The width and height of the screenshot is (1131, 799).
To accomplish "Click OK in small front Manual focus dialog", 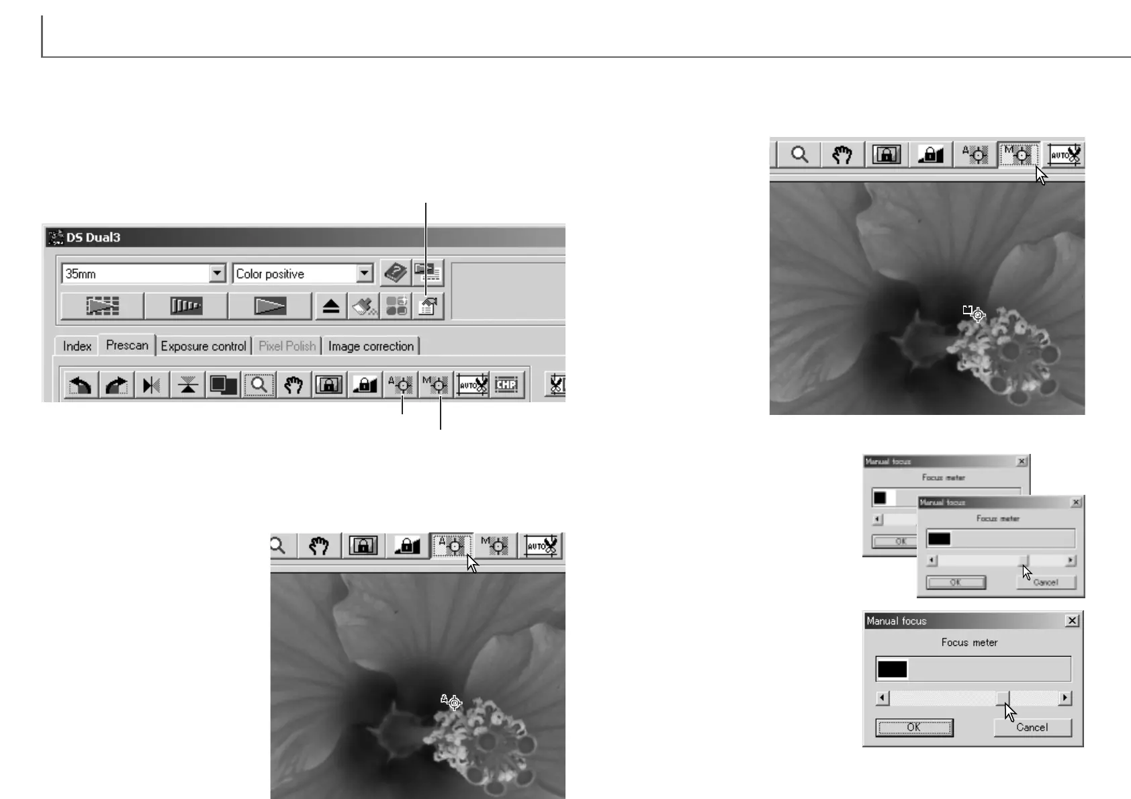I will click(x=956, y=582).
